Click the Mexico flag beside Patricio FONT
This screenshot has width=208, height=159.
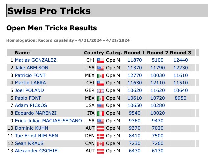coord(100,76)
